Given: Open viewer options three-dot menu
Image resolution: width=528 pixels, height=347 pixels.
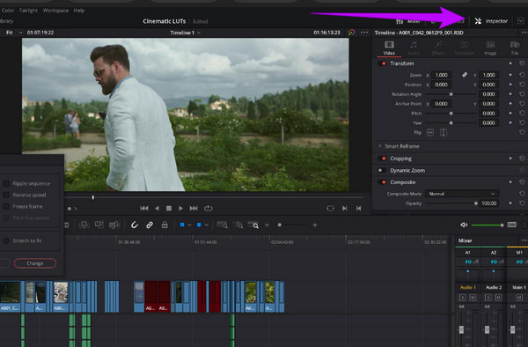Looking at the screenshot, I should [364, 33].
